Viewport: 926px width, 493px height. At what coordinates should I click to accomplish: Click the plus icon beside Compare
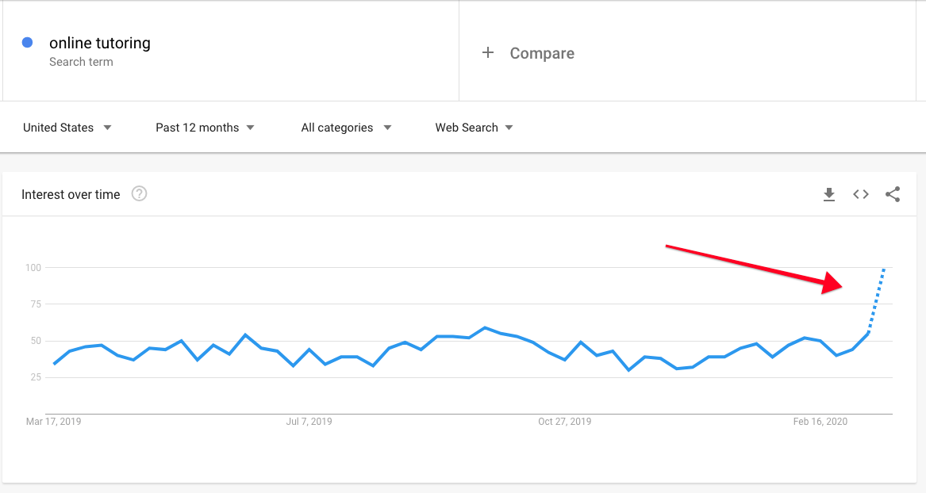488,52
